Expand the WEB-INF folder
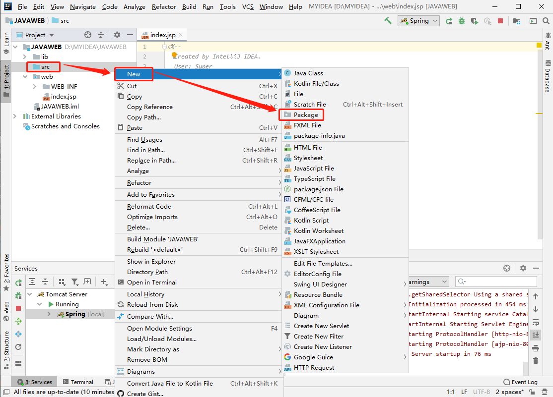Screen dimensions: 553x397 pos(35,87)
